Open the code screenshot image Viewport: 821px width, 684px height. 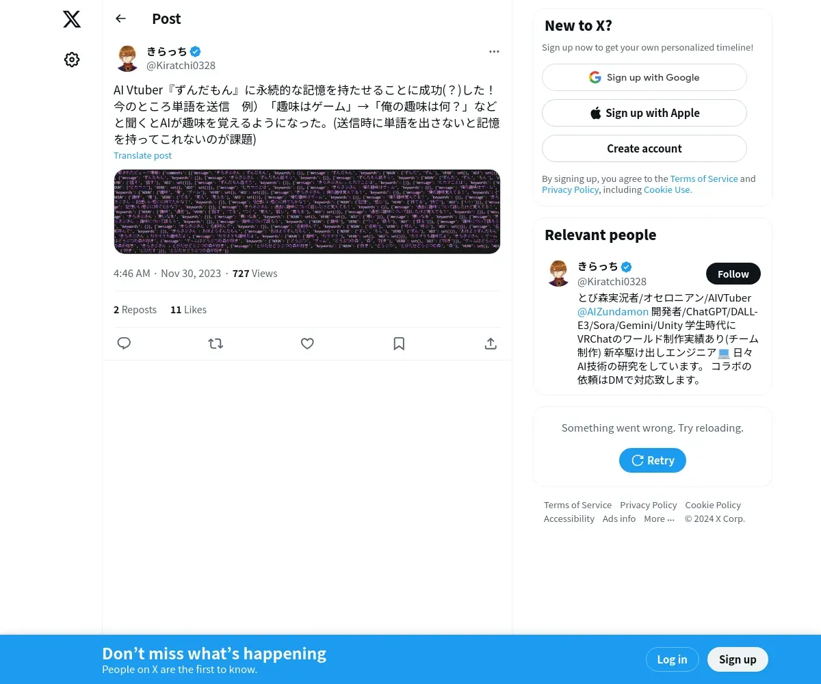tap(307, 211)
